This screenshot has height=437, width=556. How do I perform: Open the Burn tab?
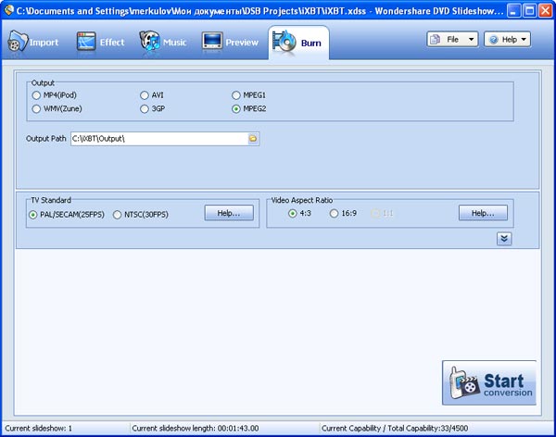[x=298, y=43]
